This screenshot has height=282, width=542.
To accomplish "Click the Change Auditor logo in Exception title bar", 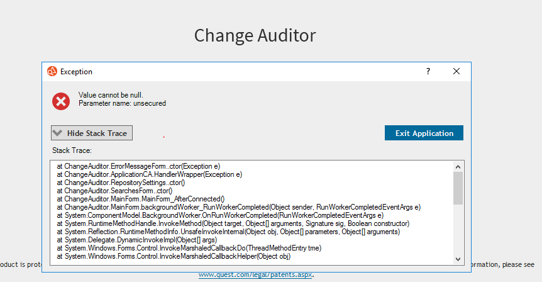I will pyautogui.click(x=52, y=71).
